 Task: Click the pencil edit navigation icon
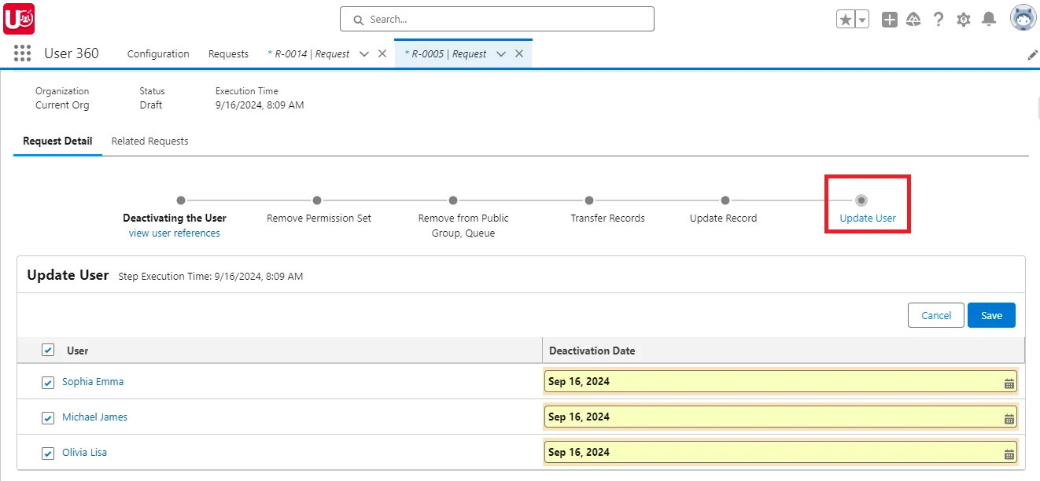(1032, 55)
